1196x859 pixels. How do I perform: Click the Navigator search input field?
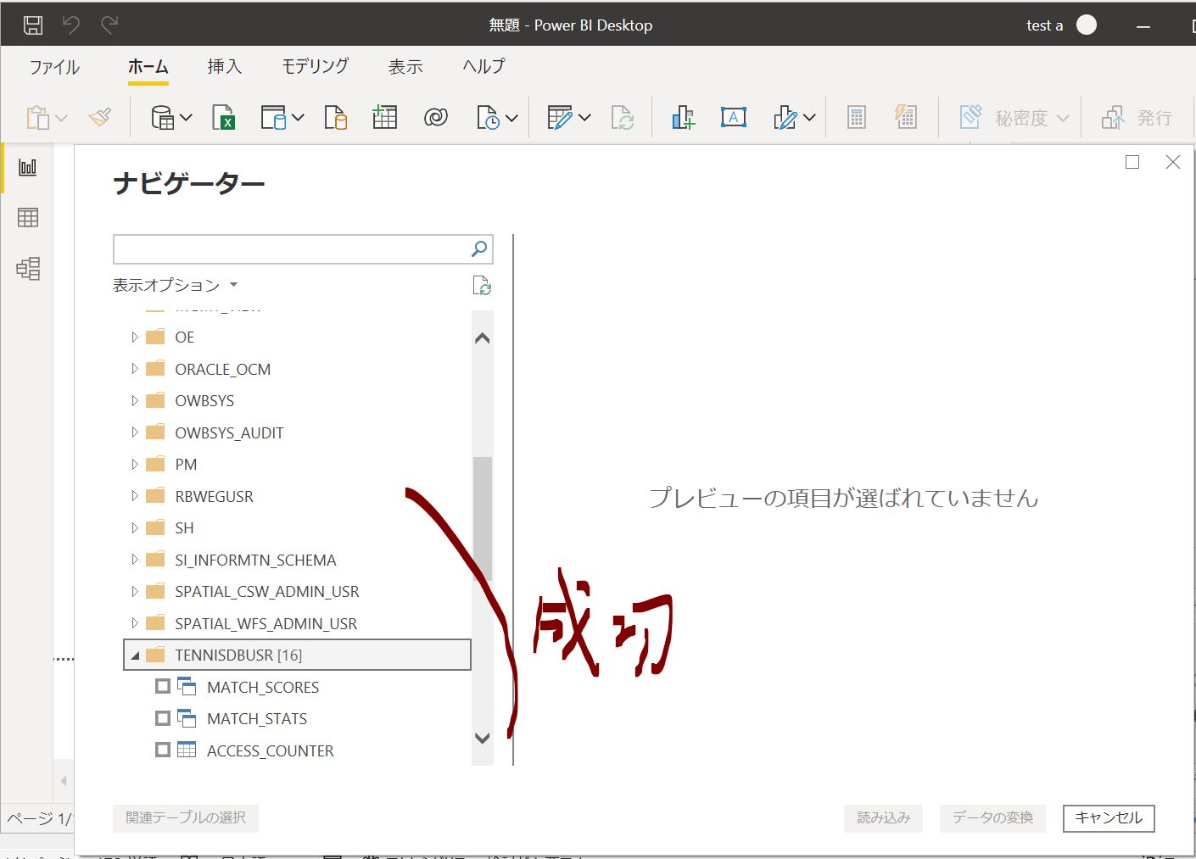(x=290, y=249)
